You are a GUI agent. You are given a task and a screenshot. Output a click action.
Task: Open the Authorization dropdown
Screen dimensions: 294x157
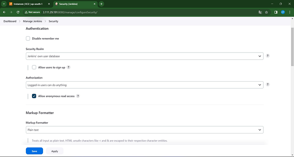[x=144, y=85]
